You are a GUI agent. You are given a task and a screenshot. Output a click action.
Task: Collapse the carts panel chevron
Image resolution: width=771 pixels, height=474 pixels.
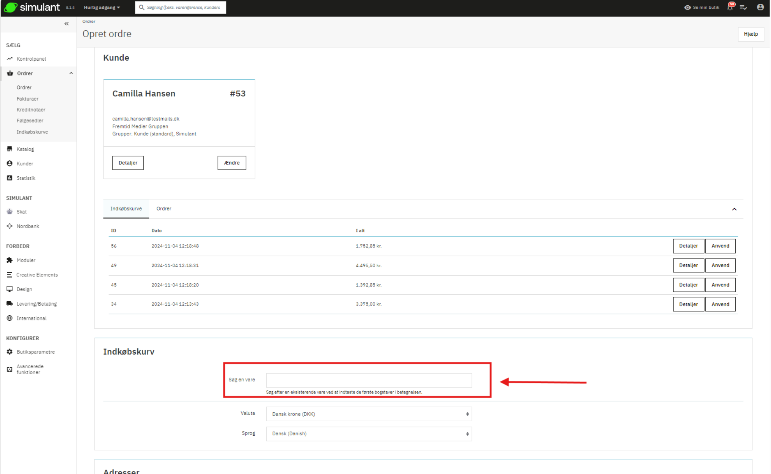tap(734, 209)
